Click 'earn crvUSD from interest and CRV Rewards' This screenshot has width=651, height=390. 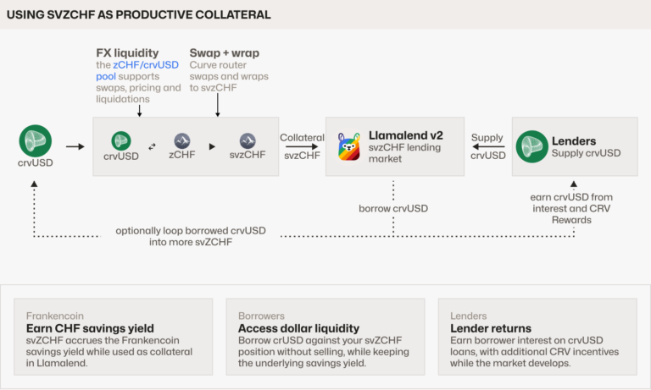[x=571, y=208]
